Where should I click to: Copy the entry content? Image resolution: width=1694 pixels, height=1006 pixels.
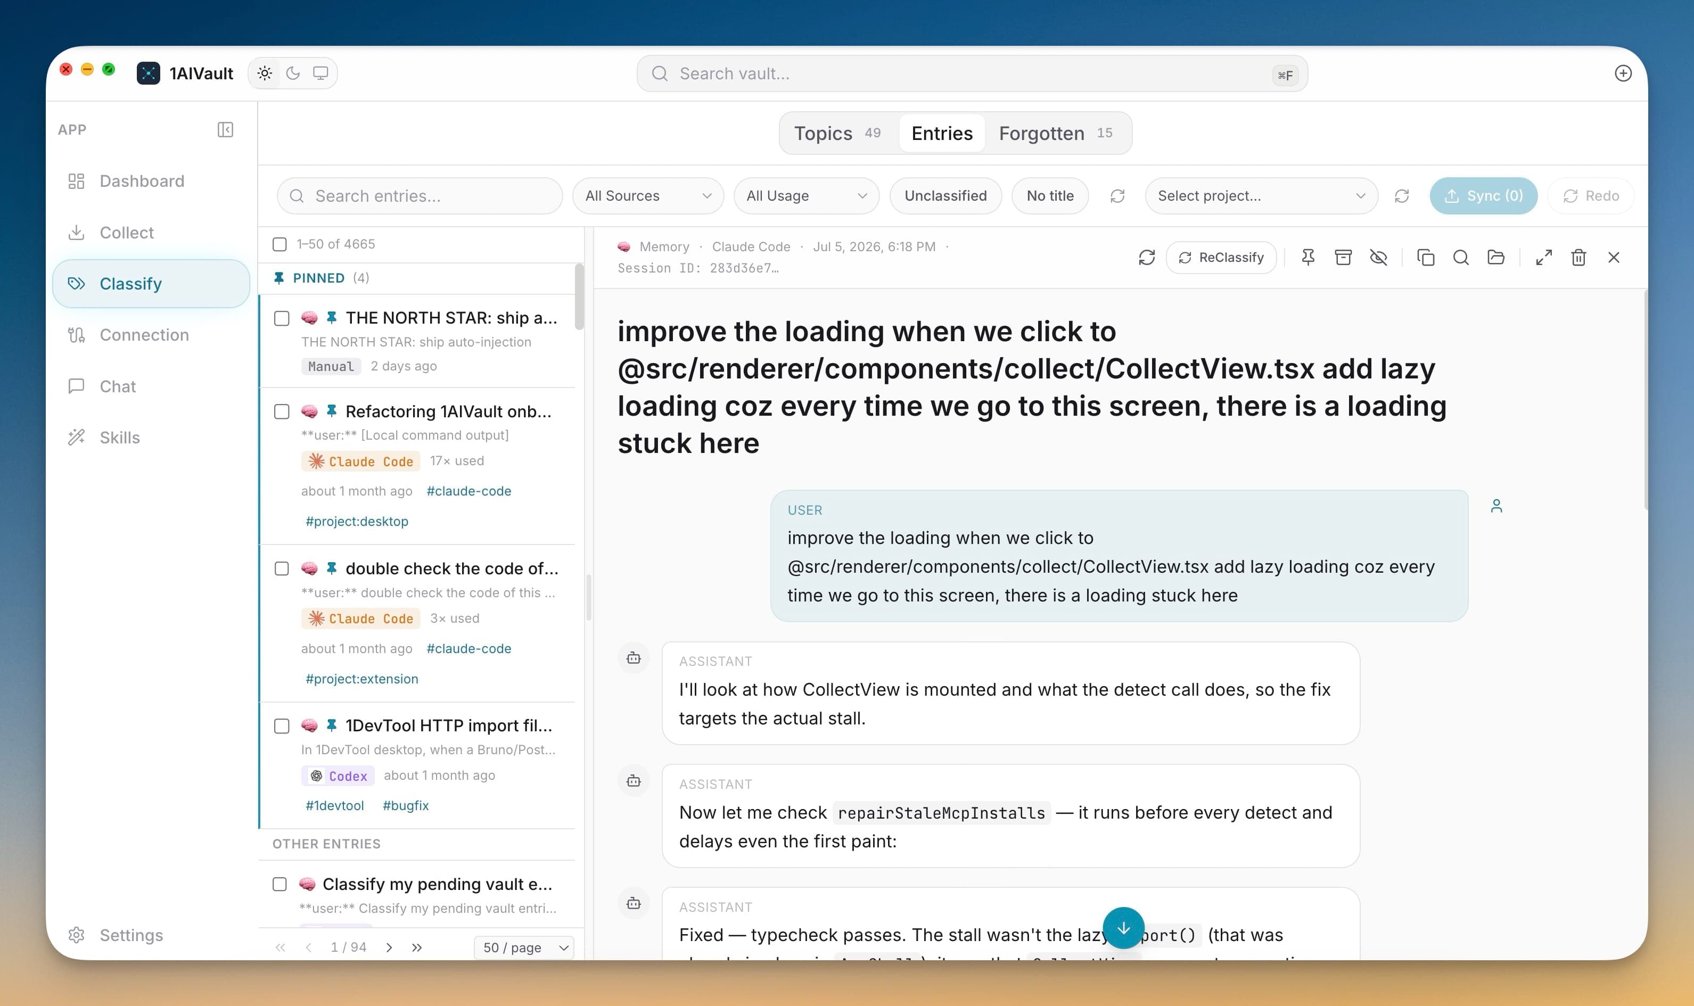(x=1426, y=258)
